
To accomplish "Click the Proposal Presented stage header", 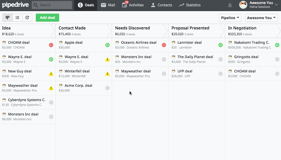I will pyautogui.click(x=197, y=31).
